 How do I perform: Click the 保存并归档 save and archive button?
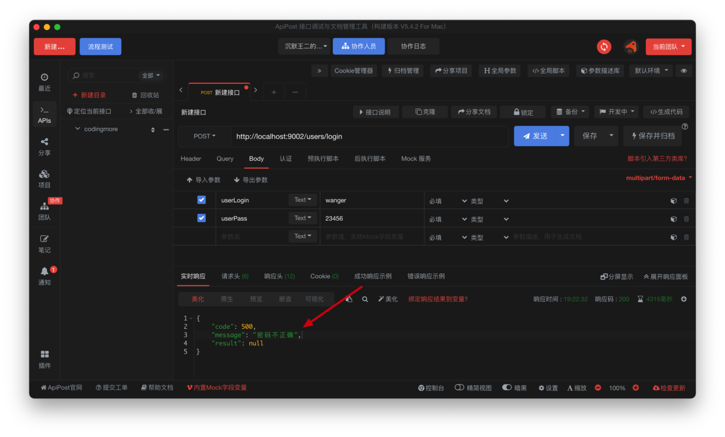[x=652, y=136]
